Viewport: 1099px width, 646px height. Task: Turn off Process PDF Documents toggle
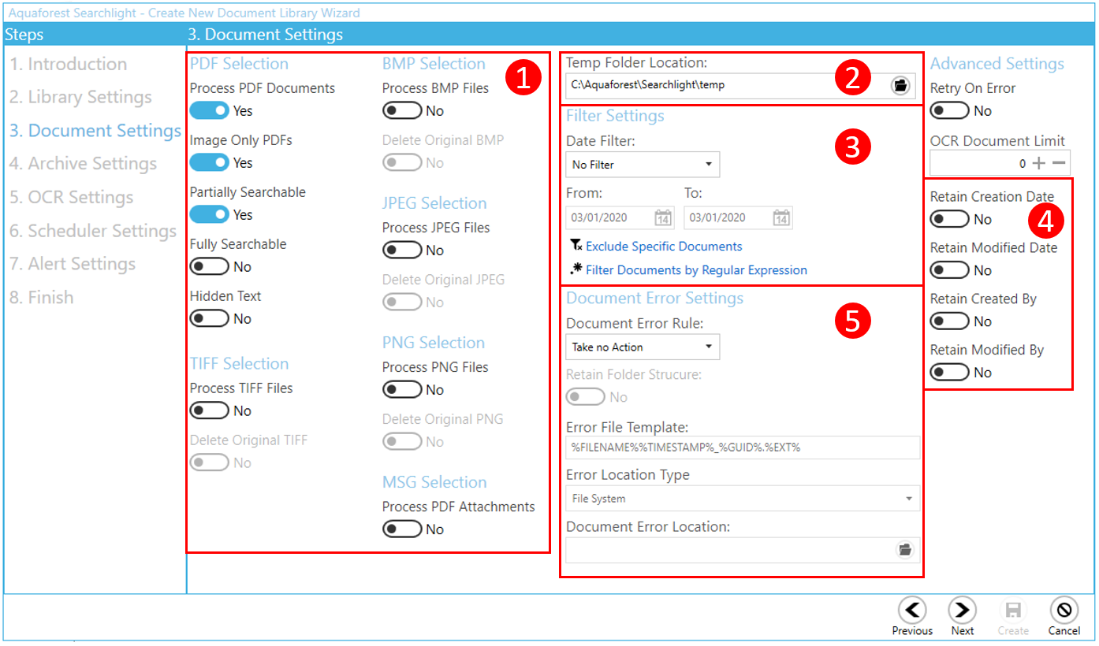209,111
